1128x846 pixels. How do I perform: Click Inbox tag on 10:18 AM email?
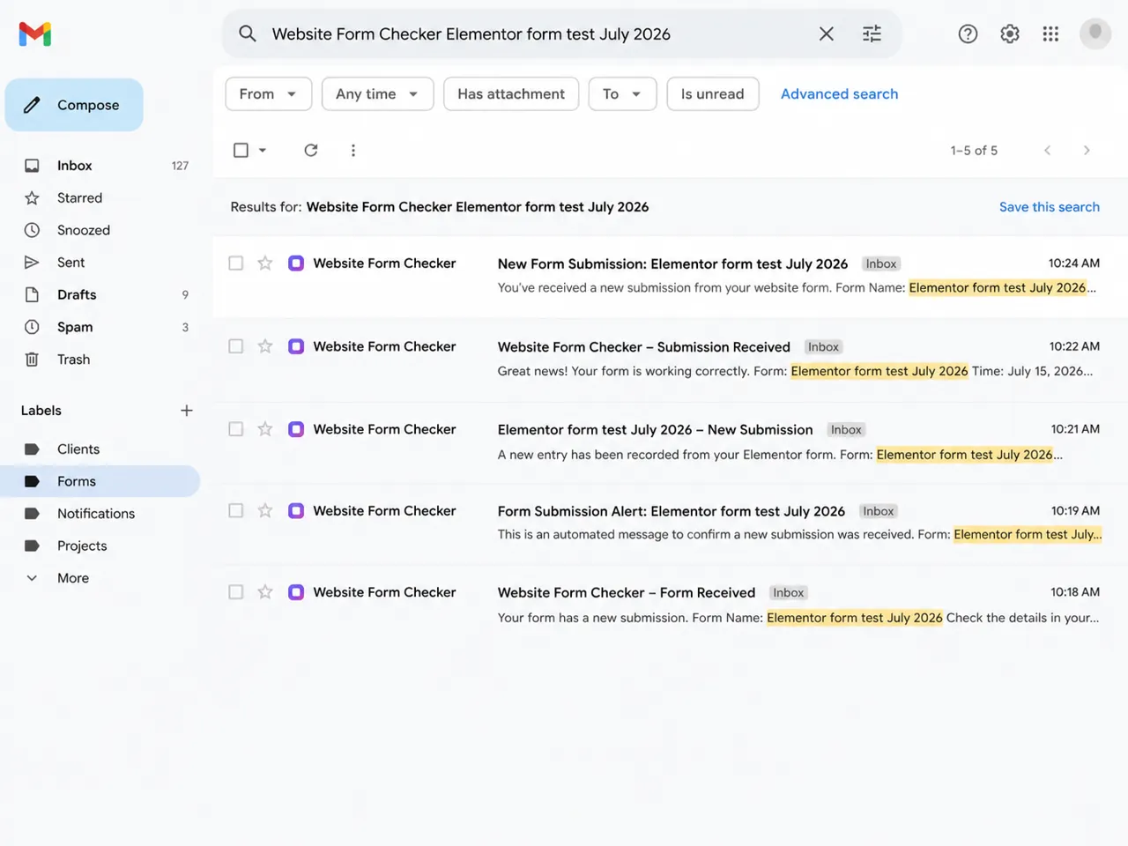point(789,593)
